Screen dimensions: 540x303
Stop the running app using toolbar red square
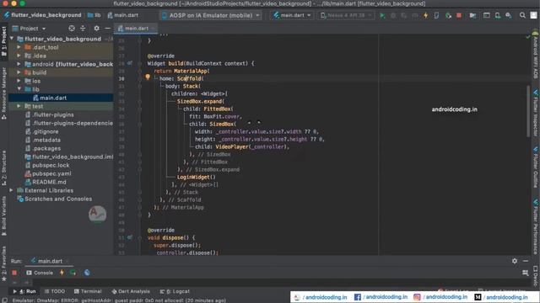459,15
